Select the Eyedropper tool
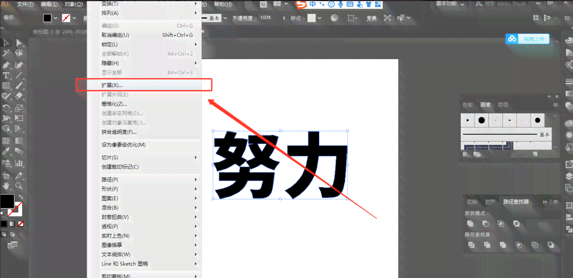 click(x=6, y=152)
